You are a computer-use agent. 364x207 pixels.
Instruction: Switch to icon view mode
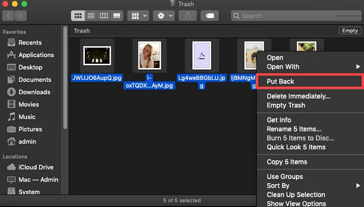78,16
